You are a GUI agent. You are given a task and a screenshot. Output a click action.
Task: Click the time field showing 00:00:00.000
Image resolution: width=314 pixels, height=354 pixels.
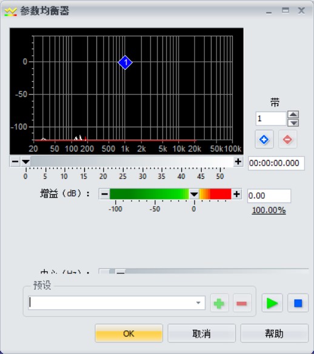point(276,163)
